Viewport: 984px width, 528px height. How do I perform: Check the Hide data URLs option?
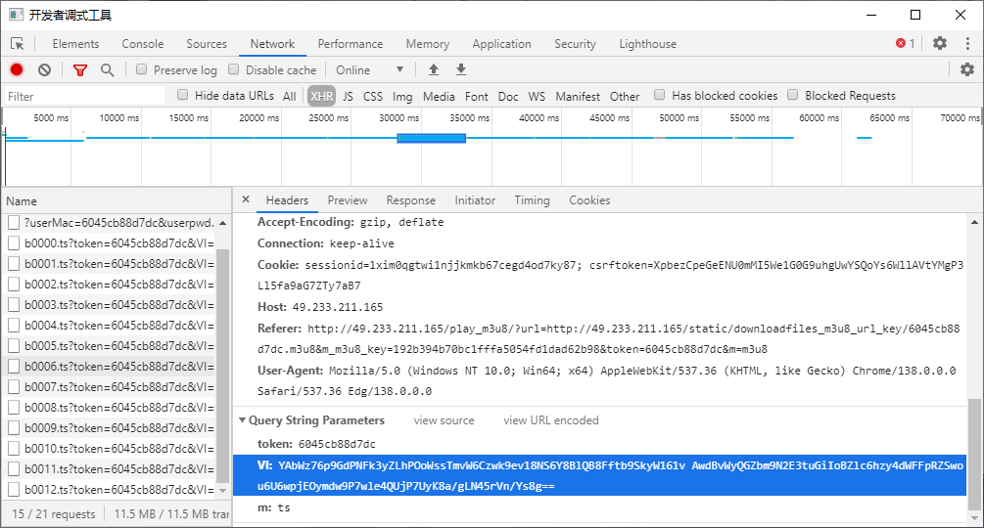183,96
